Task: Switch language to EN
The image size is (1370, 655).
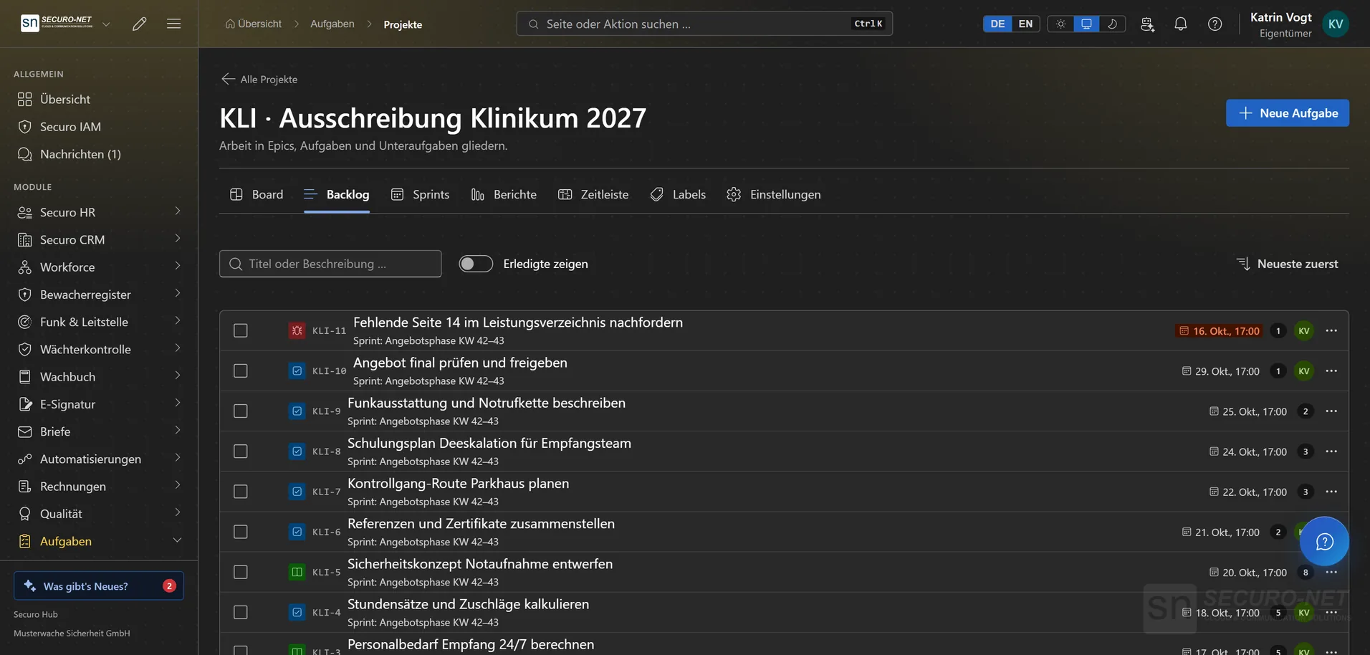Action: tap(1025, 24)
